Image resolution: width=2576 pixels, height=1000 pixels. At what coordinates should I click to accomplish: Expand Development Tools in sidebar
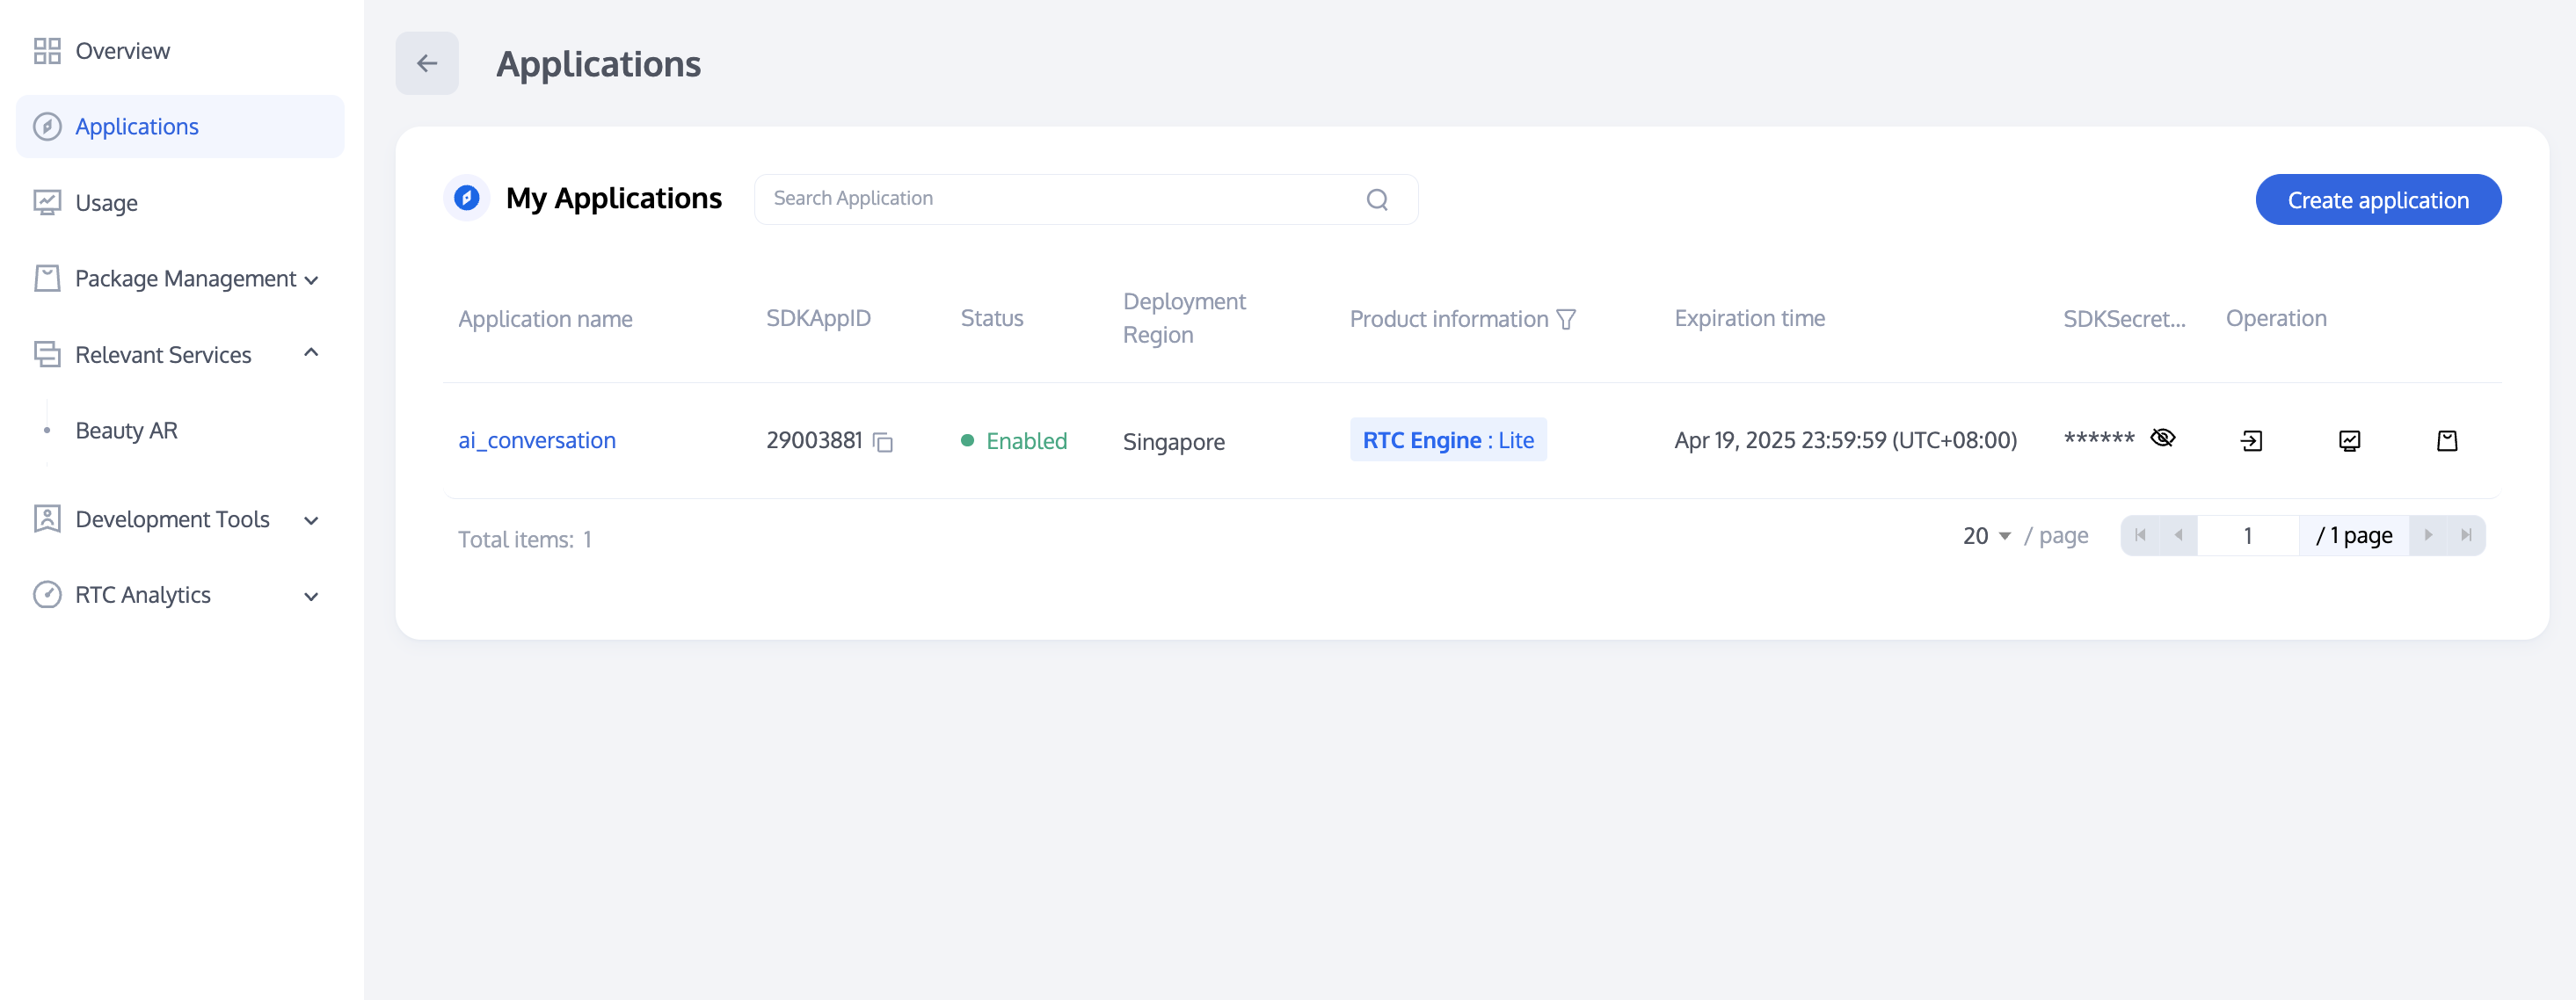point(311,520)
